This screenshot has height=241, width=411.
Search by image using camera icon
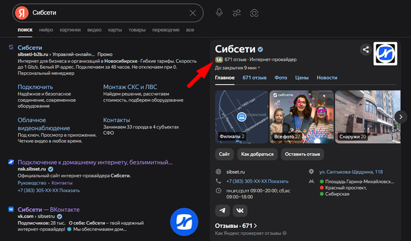click(255, 13)
